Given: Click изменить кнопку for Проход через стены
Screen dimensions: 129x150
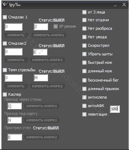Looking at the screenshot, I should pyautogui.click(x=42, y=106).
